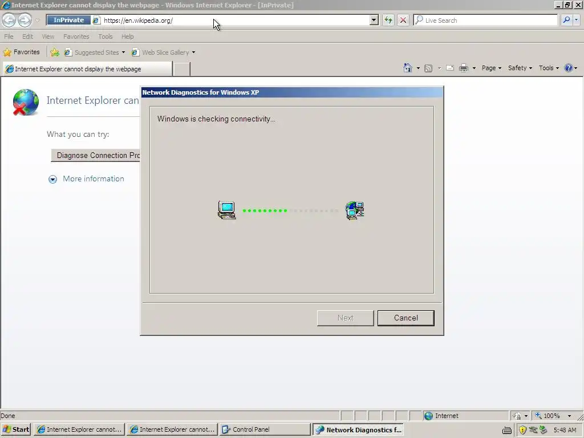
Task: Click Cancel in Network Diagnostics dialog
Action: click(x=405, y=318)
